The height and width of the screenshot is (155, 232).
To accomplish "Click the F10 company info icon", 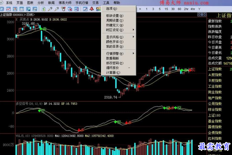I will click(x=35, y=9).
